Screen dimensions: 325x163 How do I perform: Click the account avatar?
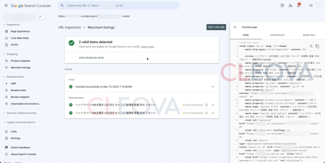(x=319, y=6)
